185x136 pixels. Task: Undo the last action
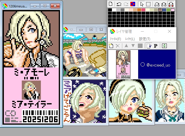[119, 4]
